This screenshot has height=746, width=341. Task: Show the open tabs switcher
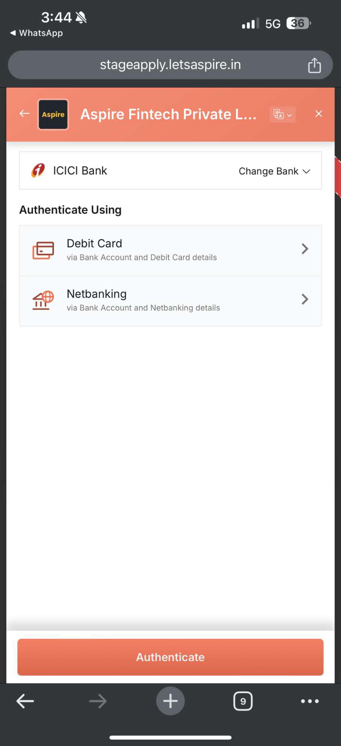[243, 701]
